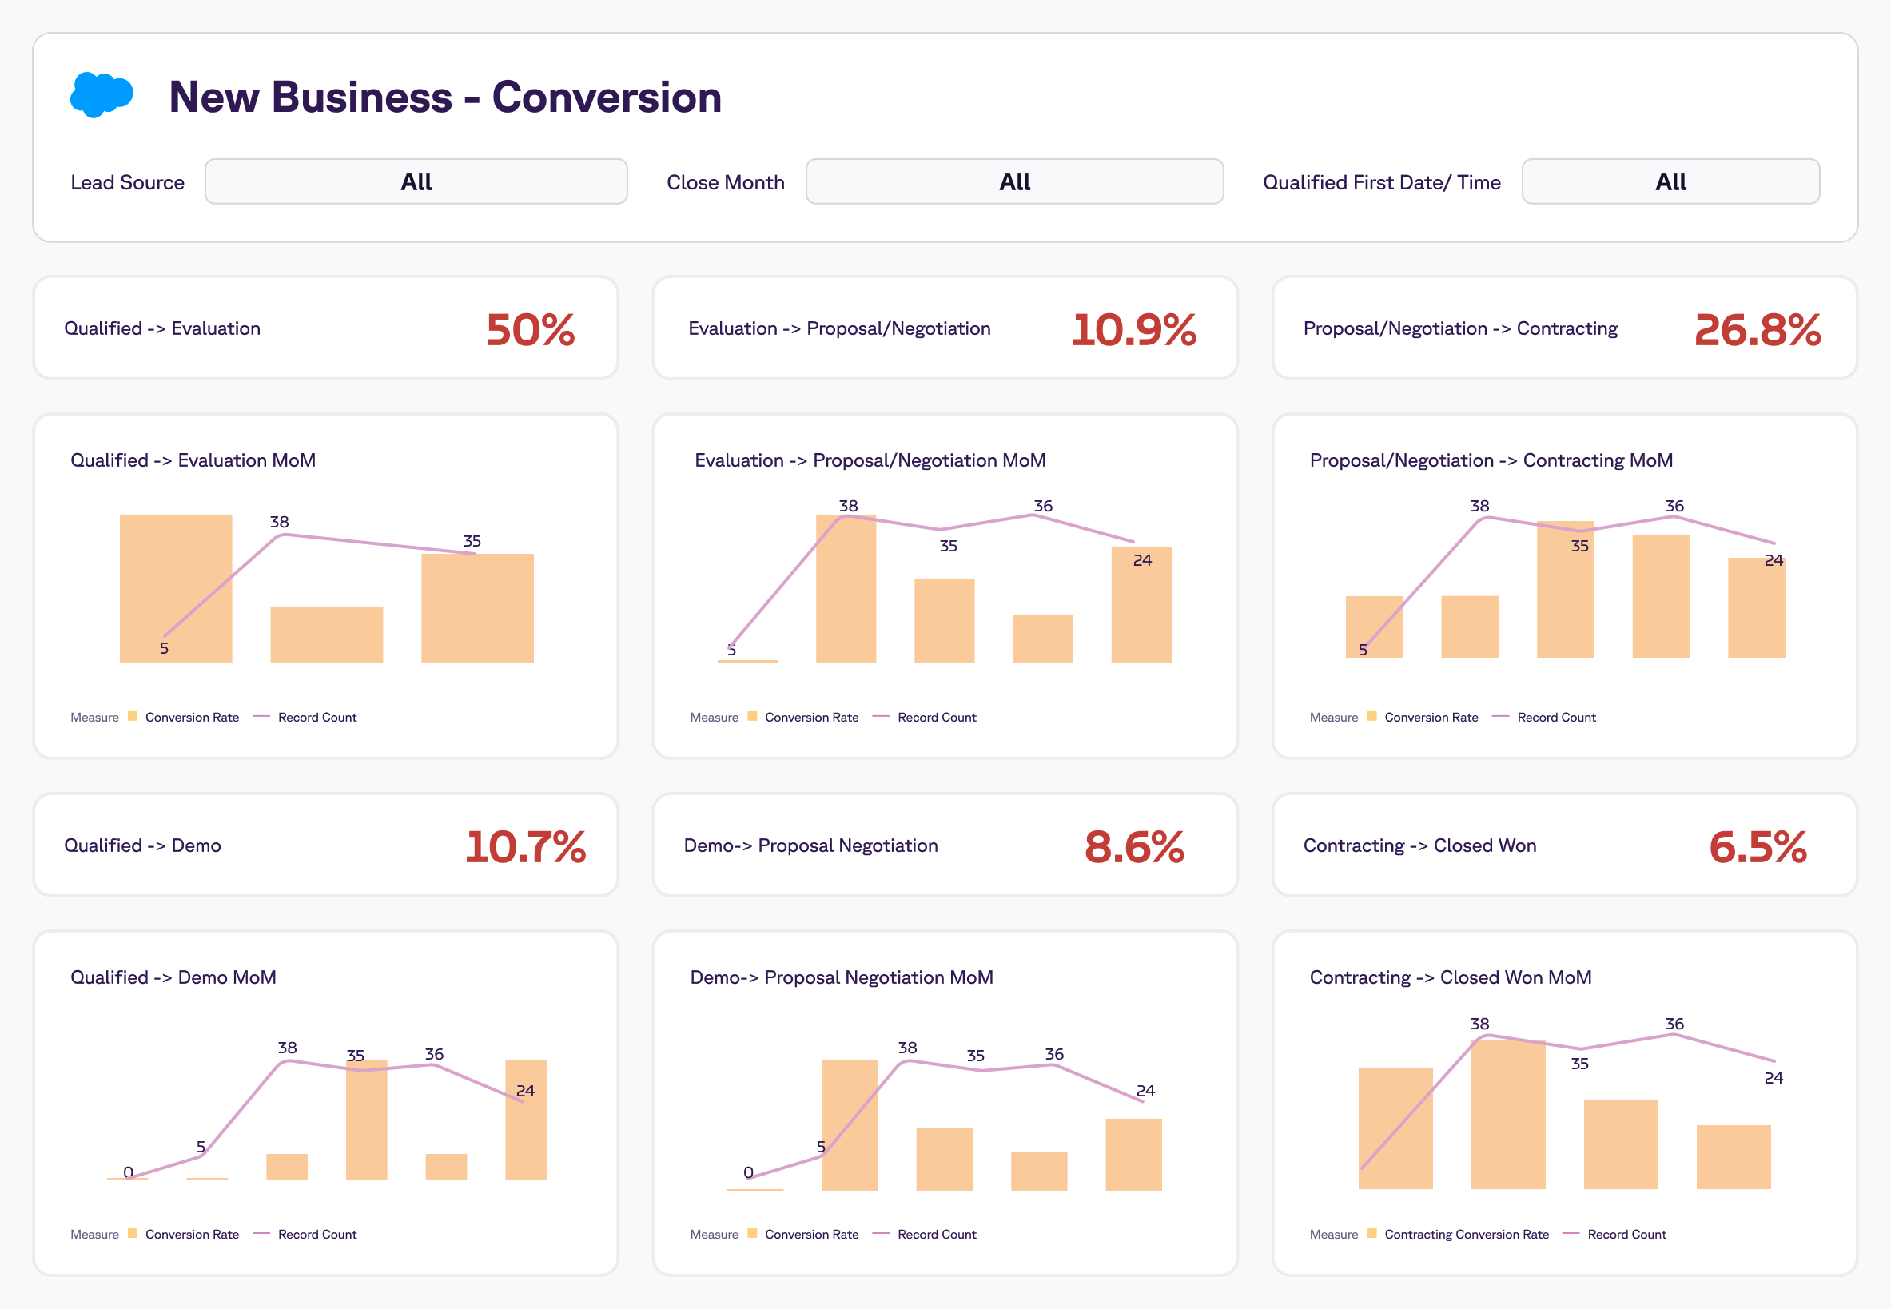The image size is (1891, 1309).
Task: Click the Proposal/Negotiation -> Contracting MoM chart title
Action: pyautogui.click(x=1491, y=460)
